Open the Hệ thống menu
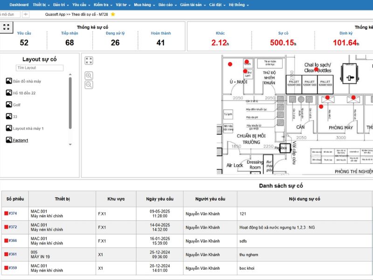 point(238,6)
